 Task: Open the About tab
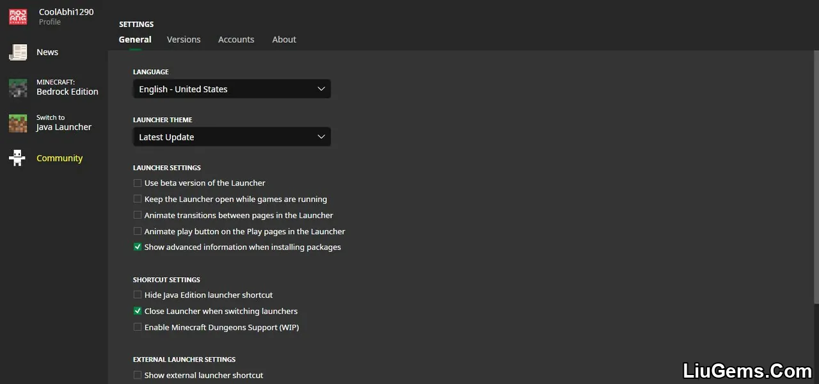point(284,40)
